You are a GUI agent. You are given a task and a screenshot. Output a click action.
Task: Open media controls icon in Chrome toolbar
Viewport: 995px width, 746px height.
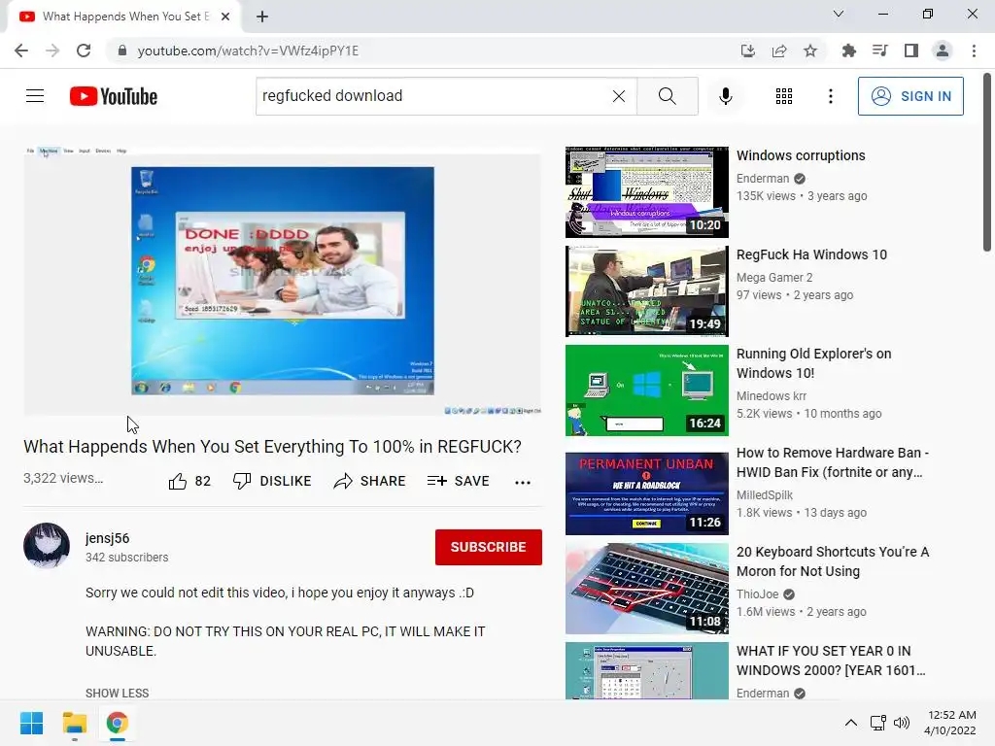879,51
